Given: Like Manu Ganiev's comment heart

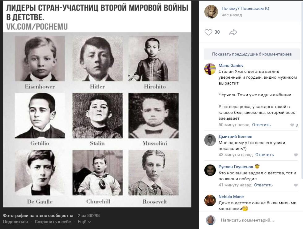Looking at the screenshot, I should (x=292, y=125).
